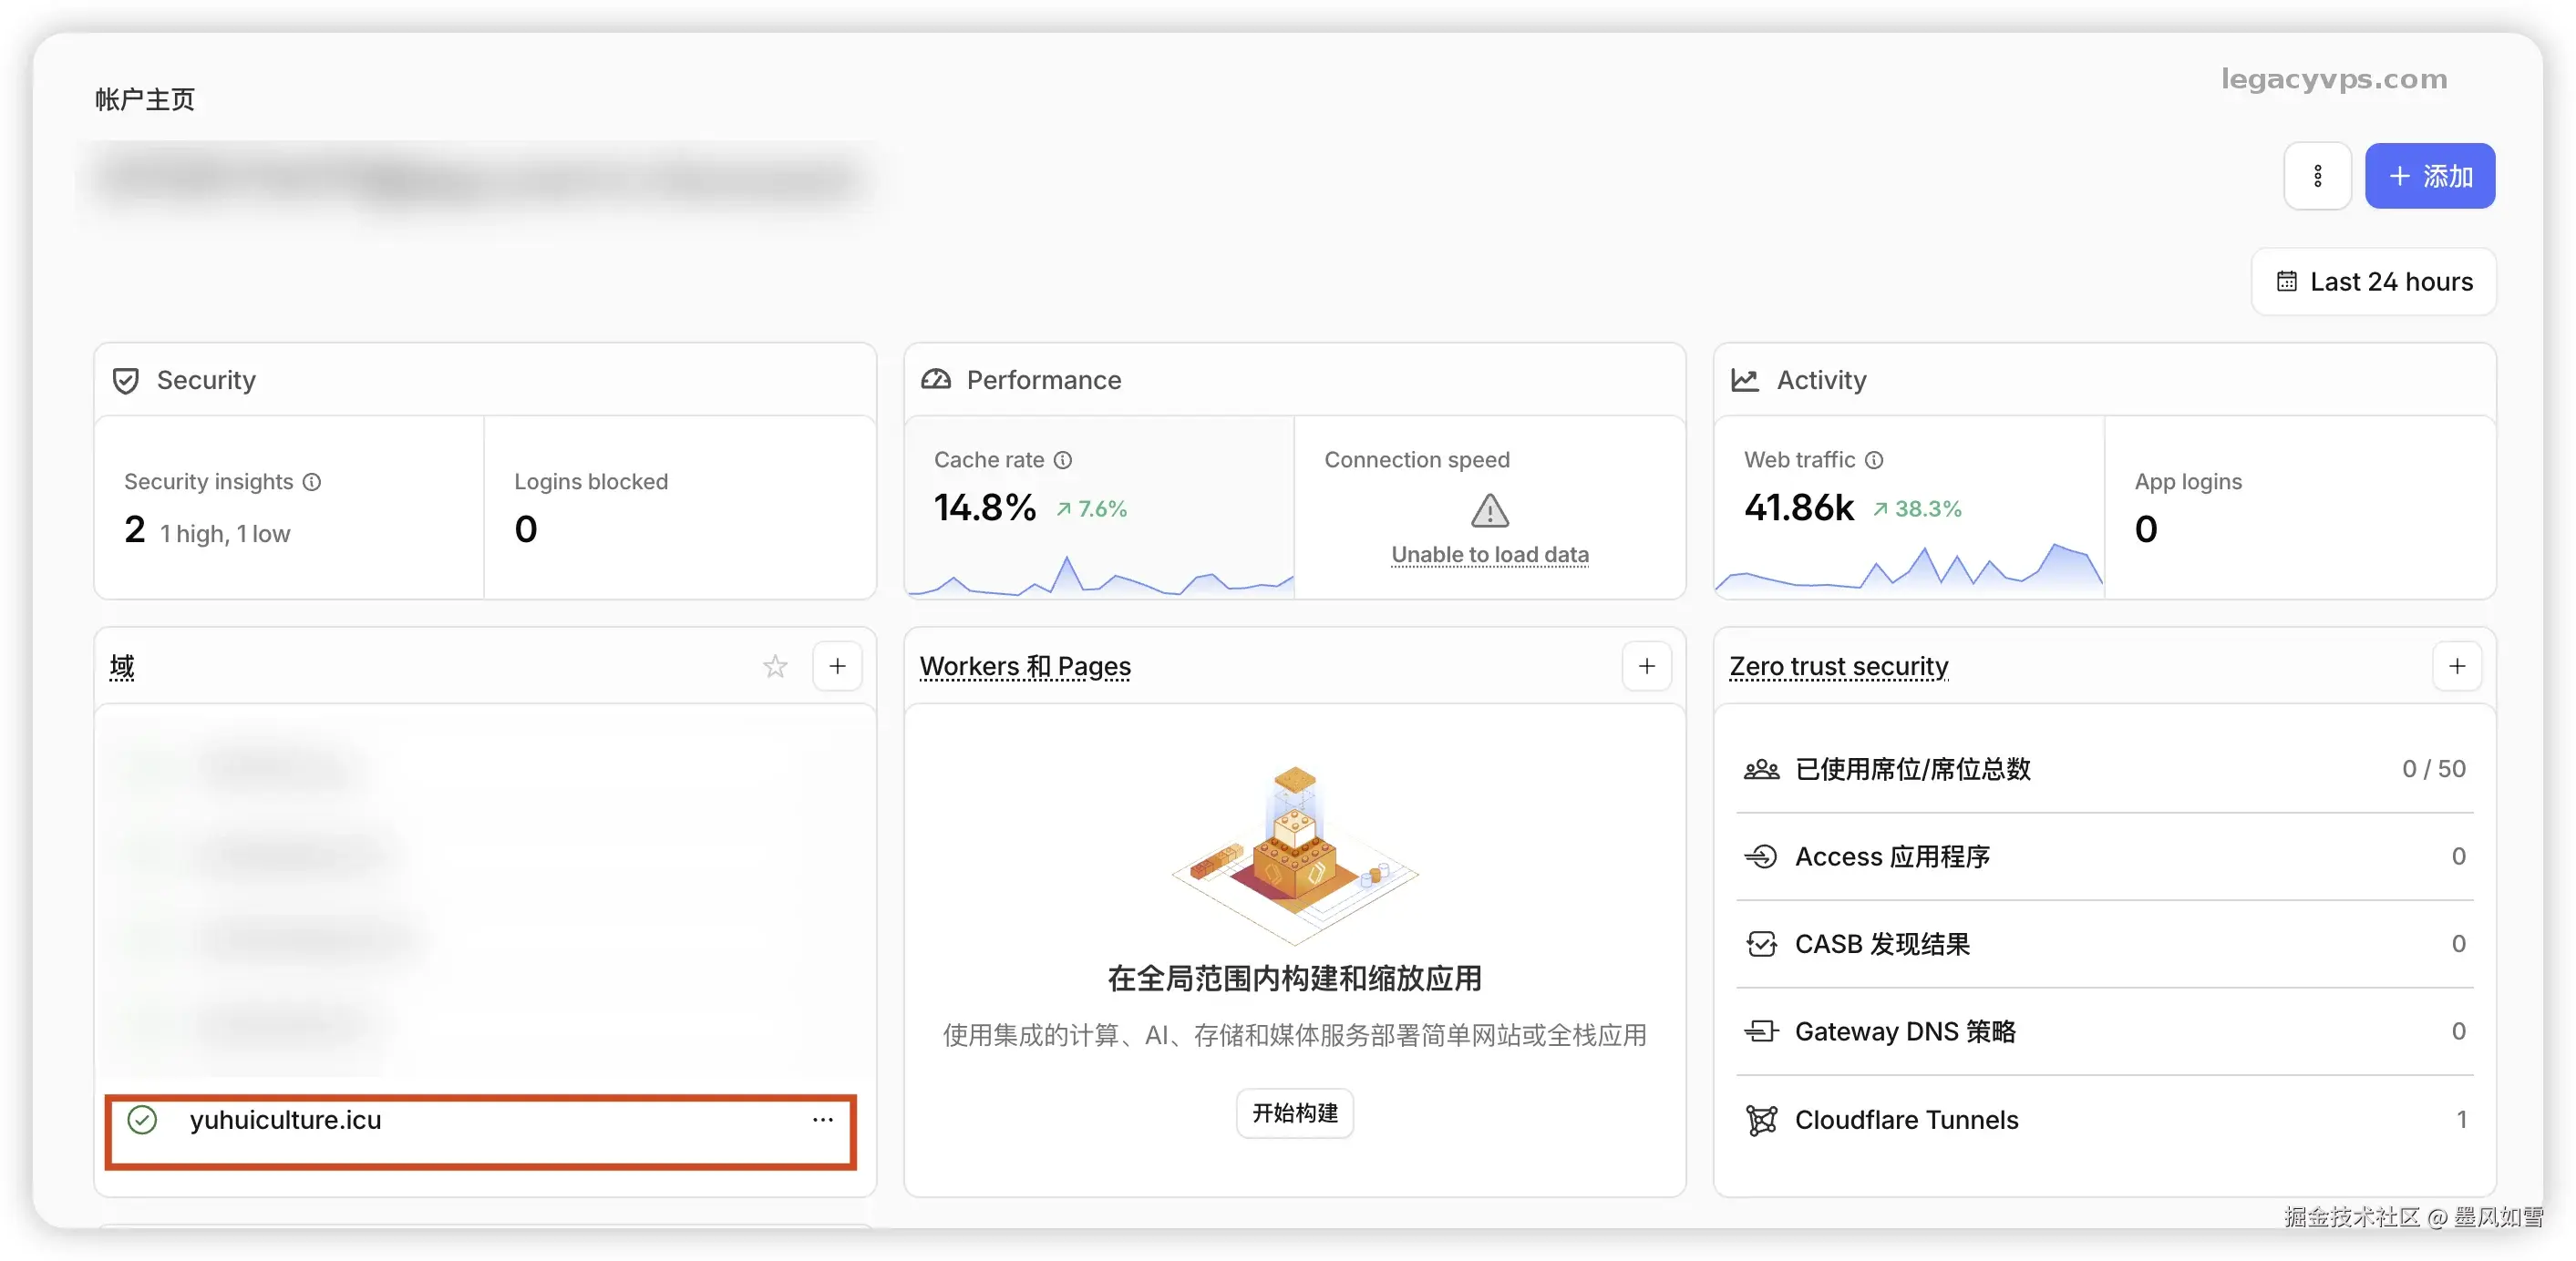Click plus icon to add a domain
Image resolution: width=2576 pixels, height=1261 pixels.
[x=837, y=666]
